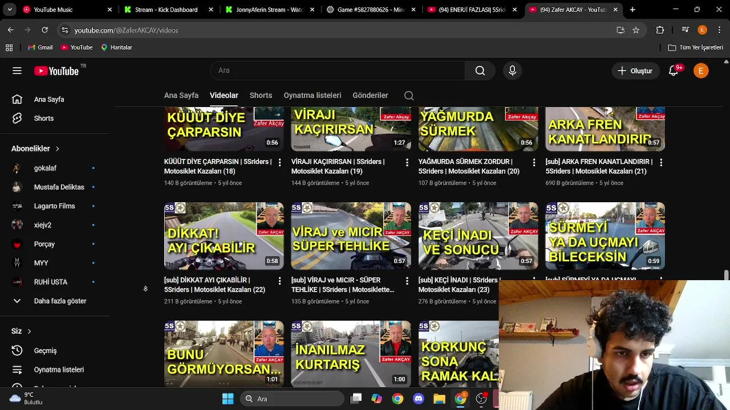Play BUNU GÖRMÜYORSAN thumbnail
Viewport: 730px width, 410px height.
click(224, 354)
